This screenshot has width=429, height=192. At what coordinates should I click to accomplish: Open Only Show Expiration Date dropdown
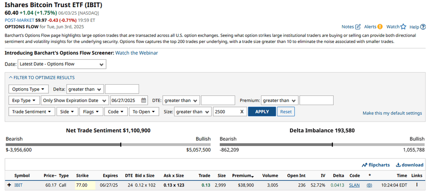[x=75, y=100]
